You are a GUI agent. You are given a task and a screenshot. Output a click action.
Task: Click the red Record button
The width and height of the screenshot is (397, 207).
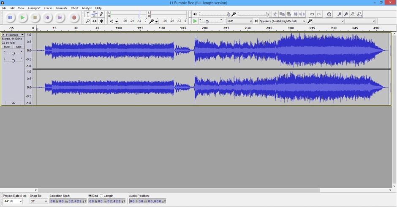74,18
